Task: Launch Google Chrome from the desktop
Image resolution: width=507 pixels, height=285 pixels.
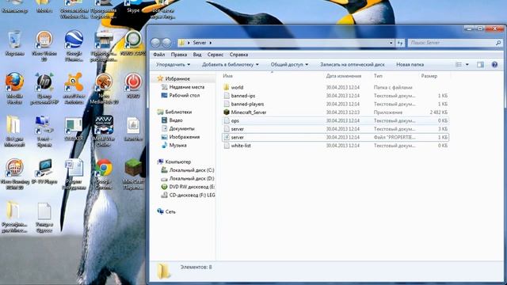Action: pos(104,174)
